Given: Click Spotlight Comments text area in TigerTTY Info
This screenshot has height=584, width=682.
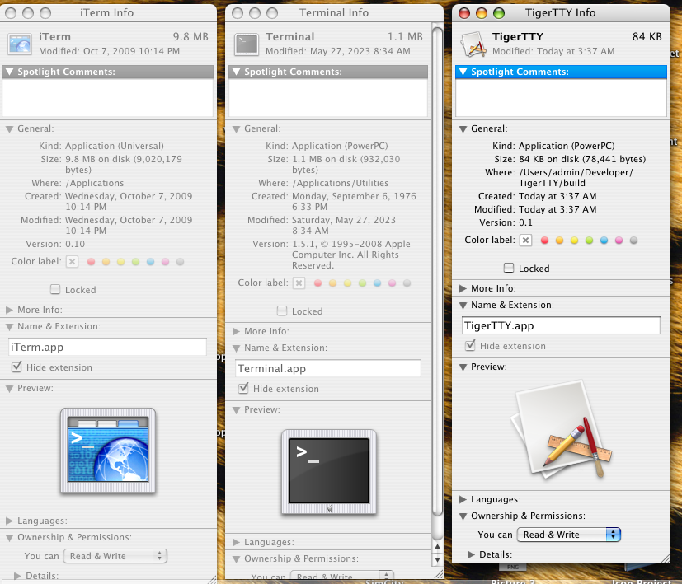Looking at the screenshot, I should (561, 98).
